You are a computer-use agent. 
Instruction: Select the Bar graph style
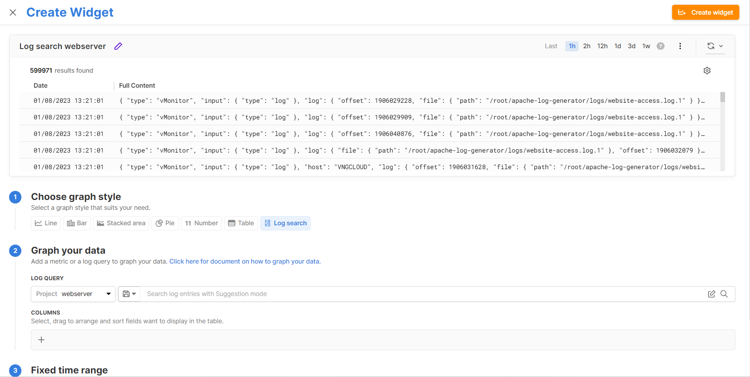click(77, 223)
